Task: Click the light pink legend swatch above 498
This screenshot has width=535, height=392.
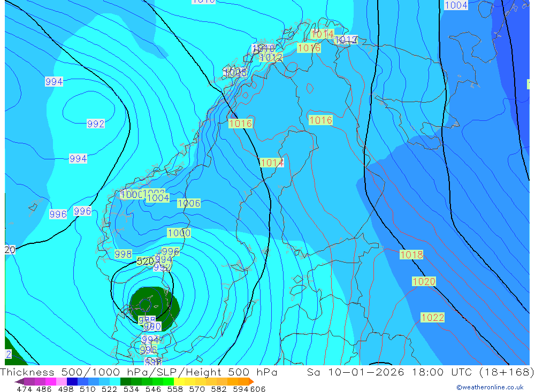Action: [x=62, y=381]
